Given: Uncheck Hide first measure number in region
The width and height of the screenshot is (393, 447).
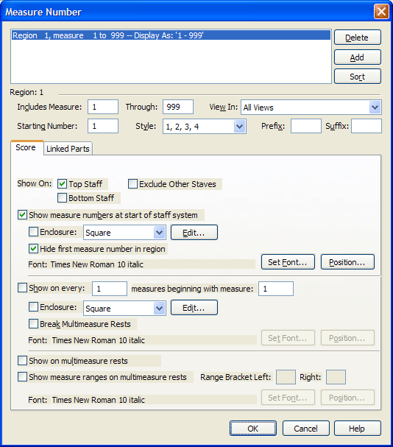Looking at the screenshot, I should (33, 249).
